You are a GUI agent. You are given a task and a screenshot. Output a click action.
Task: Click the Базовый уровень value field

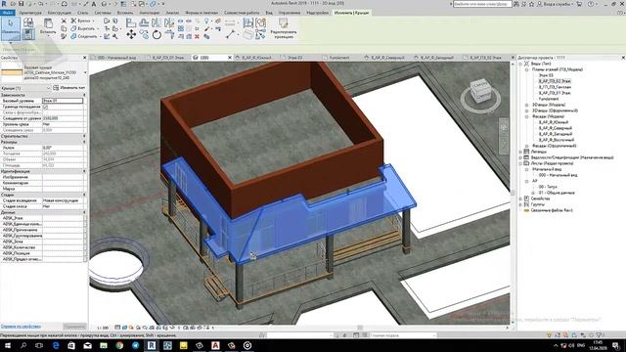click(x=63, y=101)
